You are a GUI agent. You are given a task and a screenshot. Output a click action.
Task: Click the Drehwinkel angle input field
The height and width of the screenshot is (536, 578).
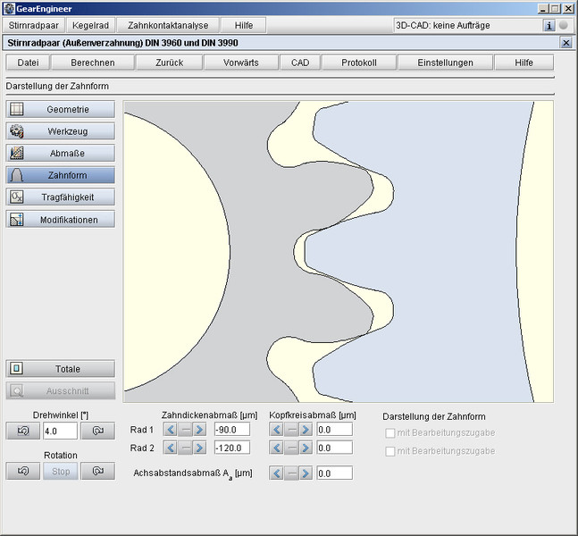[x=59, y=431]
